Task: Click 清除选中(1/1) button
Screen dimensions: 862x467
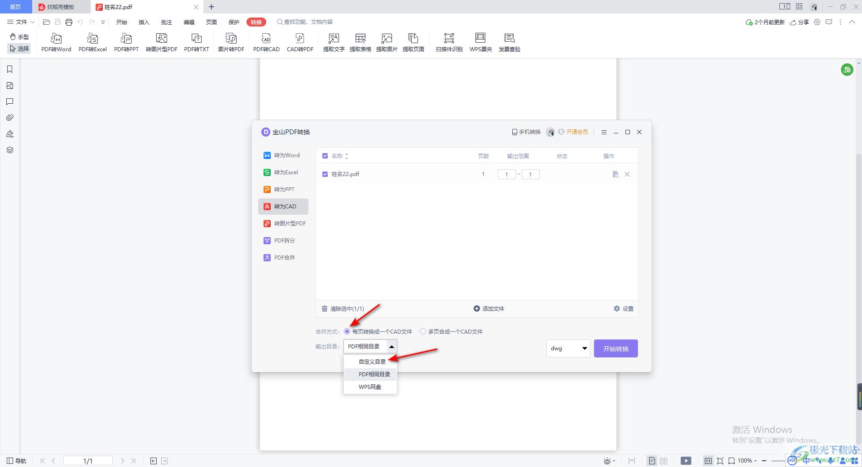Action: click(343, 308)
